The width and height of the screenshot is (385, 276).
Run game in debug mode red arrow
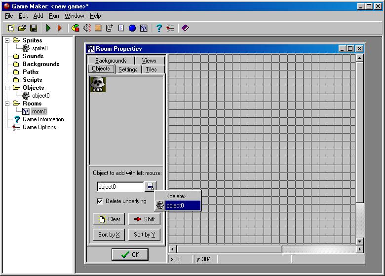click(x=60, y=28)
